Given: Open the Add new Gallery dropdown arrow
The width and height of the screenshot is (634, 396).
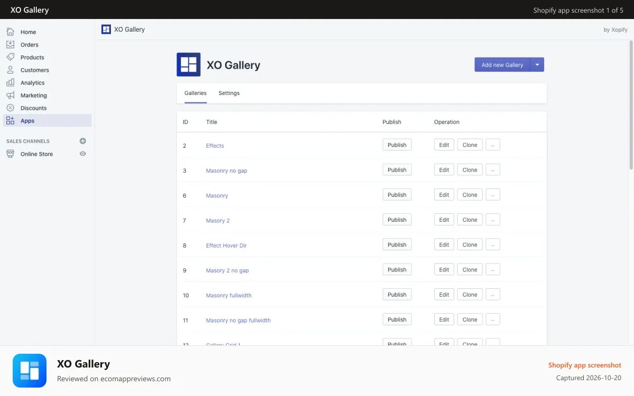Looking at the screenshot, I should [537, 64].
